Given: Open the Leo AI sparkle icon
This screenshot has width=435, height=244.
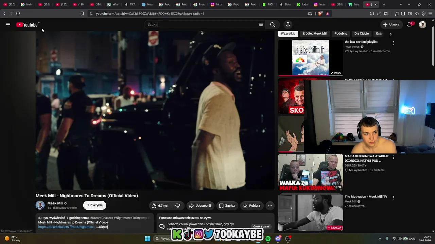Looking at the screenshot, I should pyautogui.click(x=417, y=14).
